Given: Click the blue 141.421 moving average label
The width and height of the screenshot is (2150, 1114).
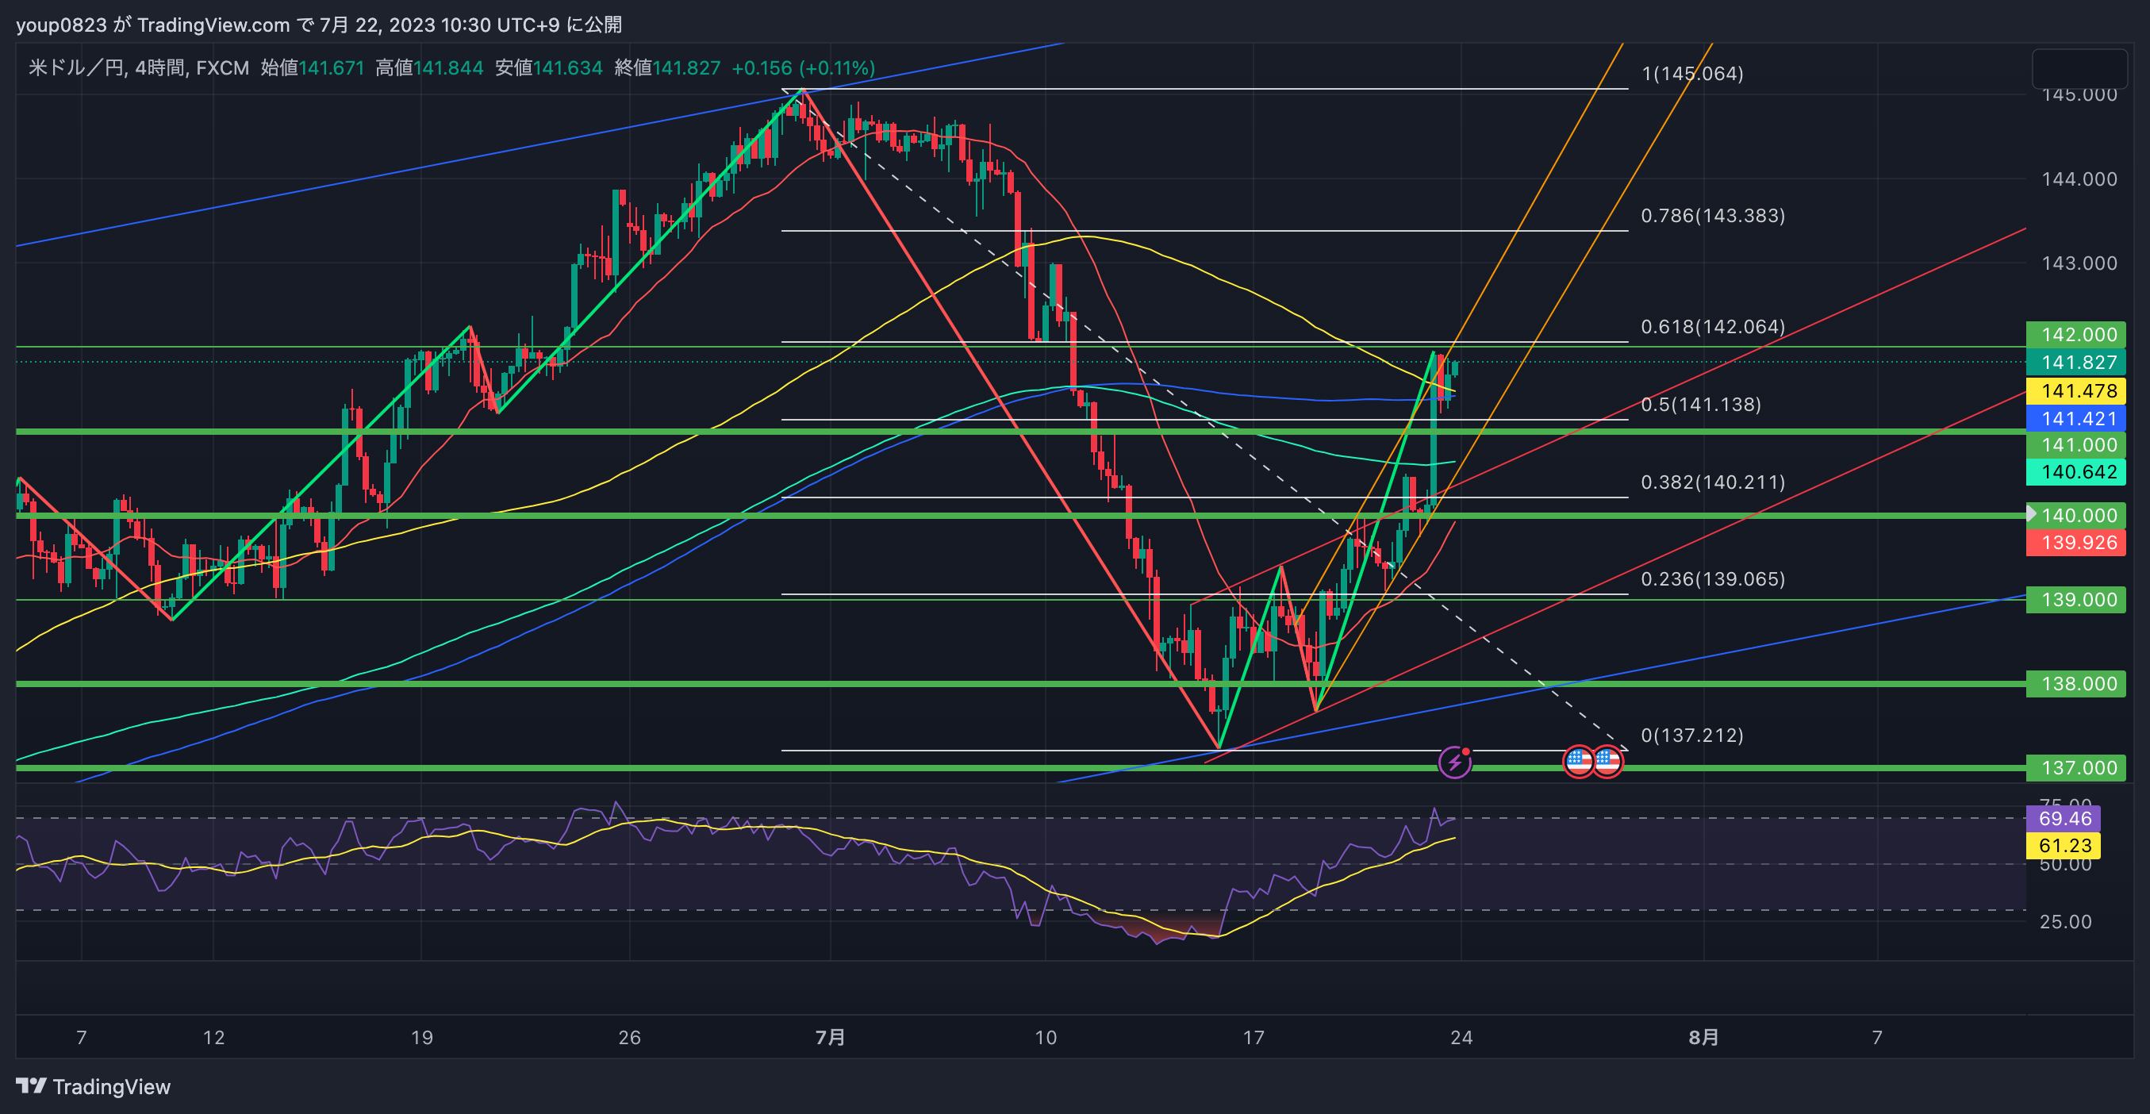Looking at the screenshot, I should click(2075, 418).
